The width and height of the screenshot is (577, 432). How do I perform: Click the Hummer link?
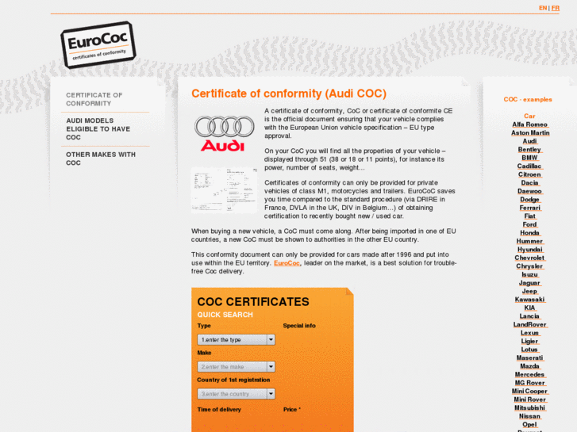[530, 241]
